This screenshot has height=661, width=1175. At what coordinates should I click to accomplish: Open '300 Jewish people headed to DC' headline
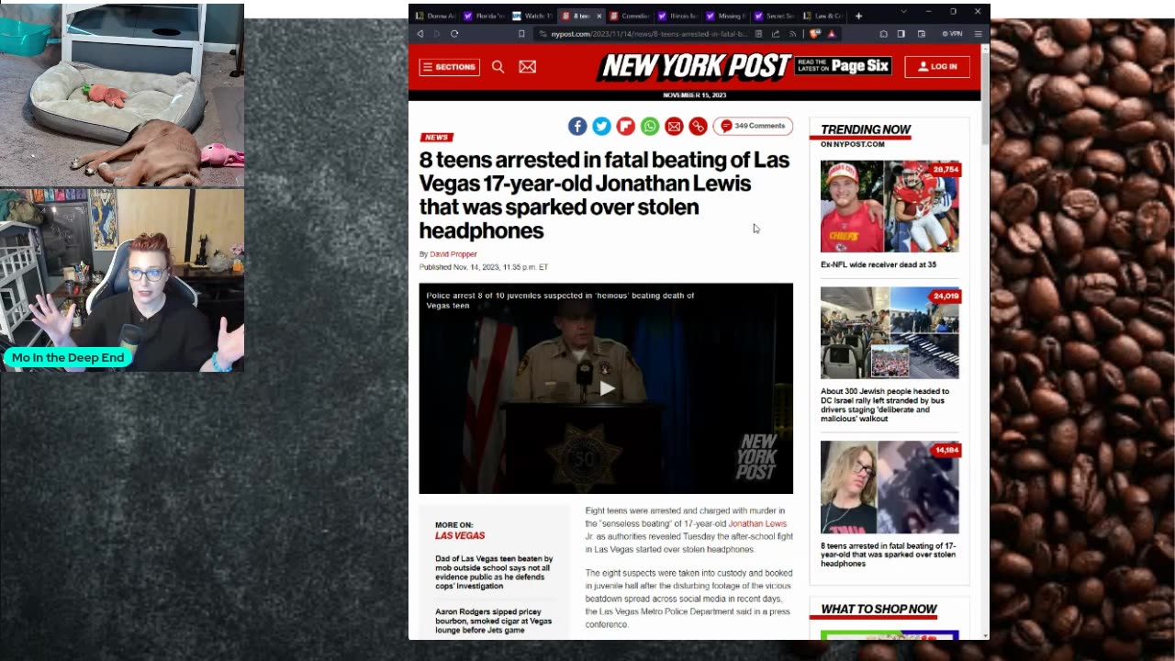coord(885,405)
